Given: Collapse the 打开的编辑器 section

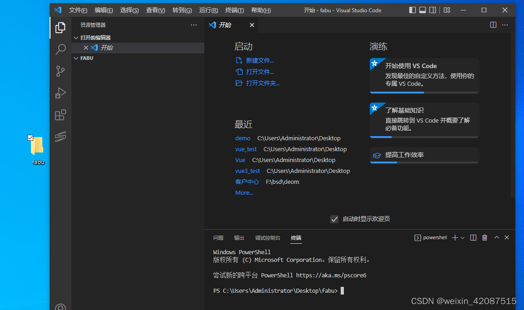Looking at the screenshot, I should tap(138, 38).
